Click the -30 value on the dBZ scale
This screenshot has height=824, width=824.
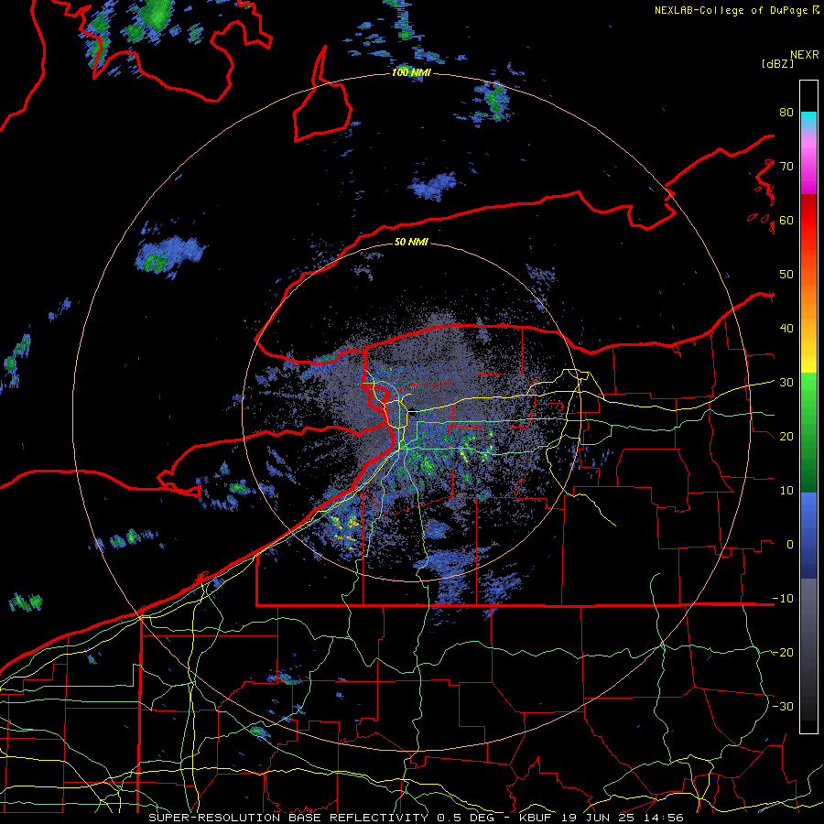pyautogui.click(x=783, y=706)
